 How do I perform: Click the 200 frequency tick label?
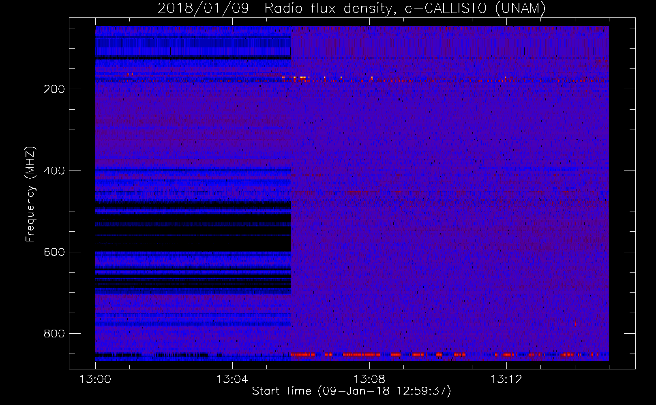pyautogui.click(x=54, y=89)
